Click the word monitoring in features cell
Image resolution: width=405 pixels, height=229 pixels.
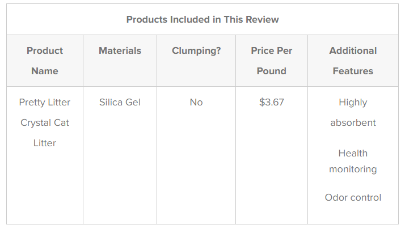click(x=353, y=169)
